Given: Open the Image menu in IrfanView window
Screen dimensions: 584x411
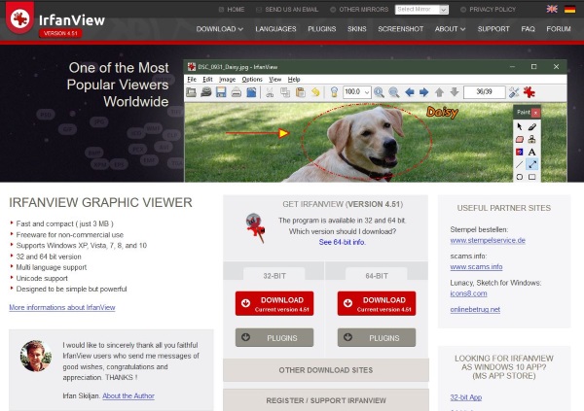Looking at the screenshot, I should [227, 80].
